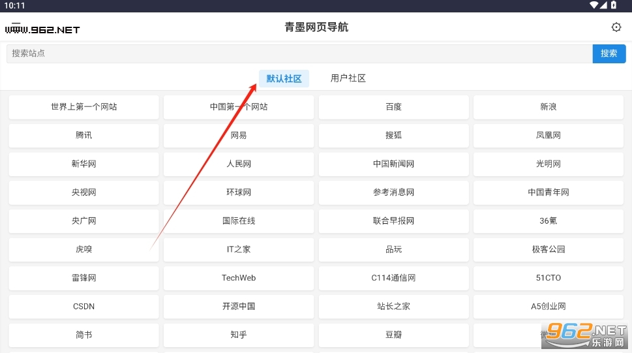Open the 央视网 site tile
The width and height of the screenshot is (632, 353).
click(x=84, y=192)
